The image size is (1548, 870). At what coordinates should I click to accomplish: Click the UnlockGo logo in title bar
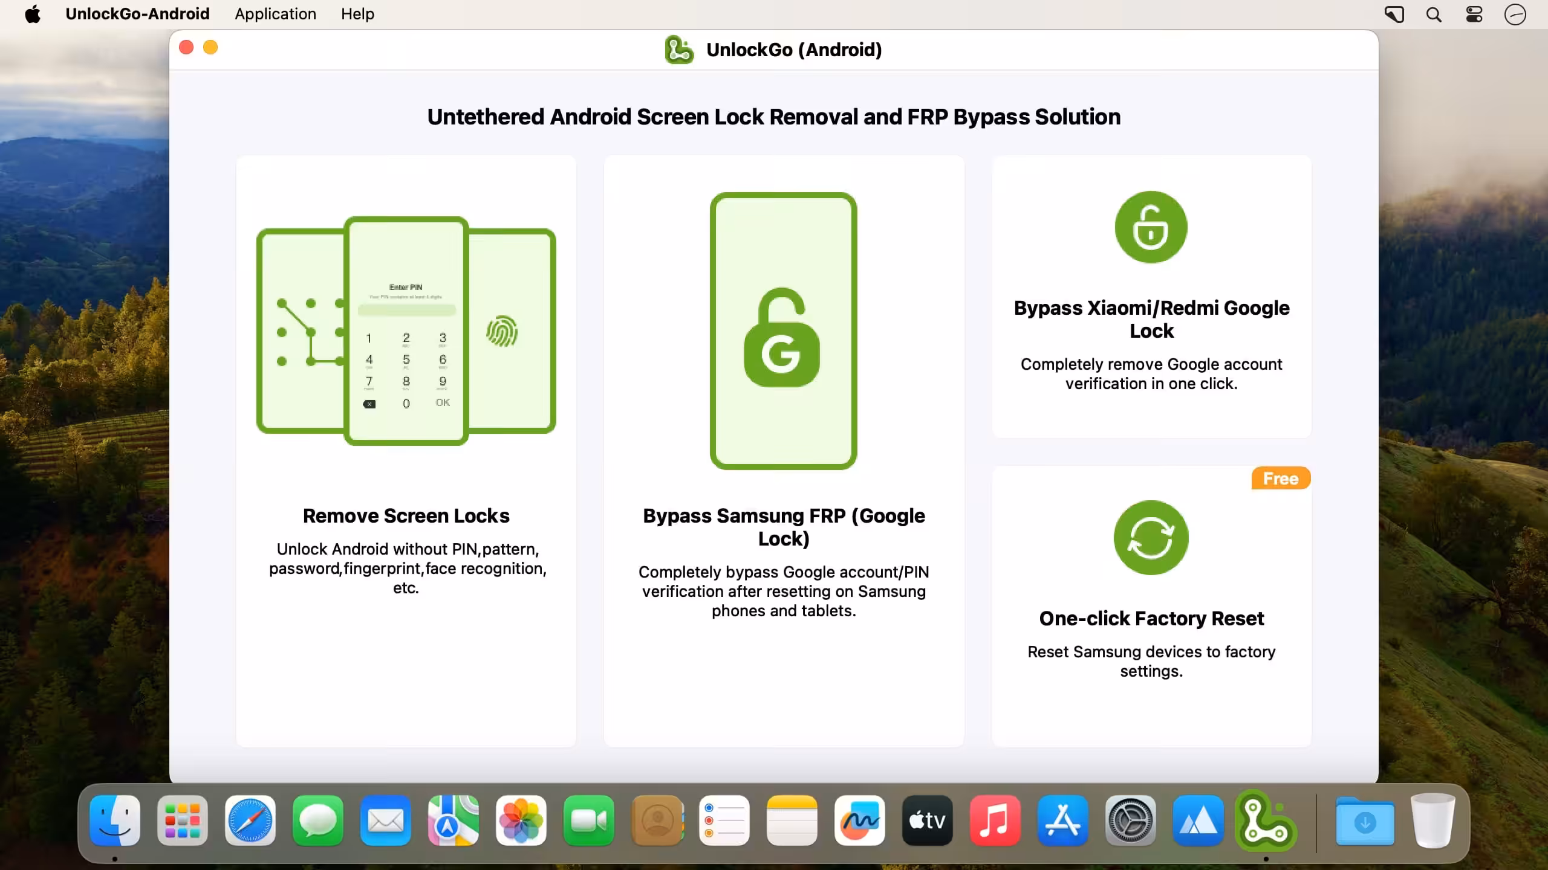point(679,50)
